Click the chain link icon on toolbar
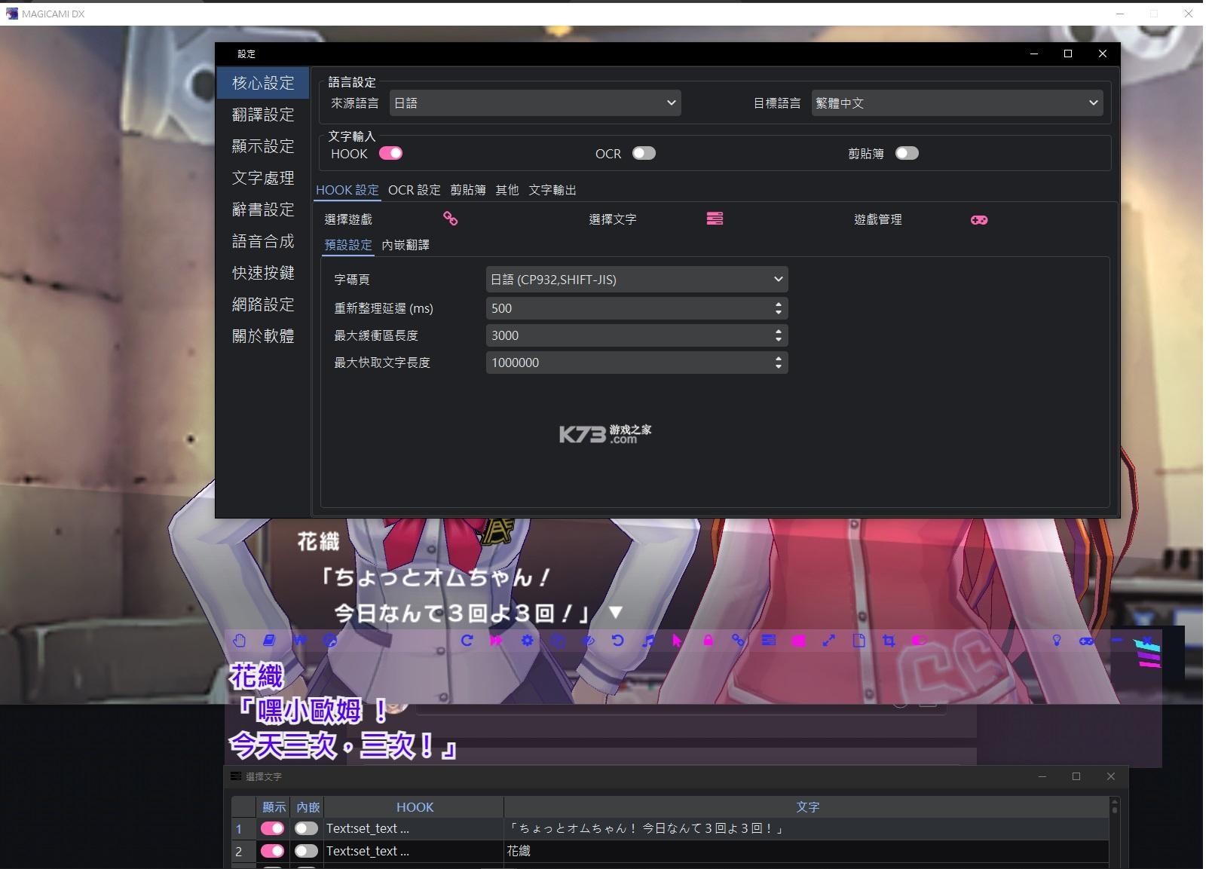The width and height of the screenshot is (1212, 869). click(x=738, y=641)
